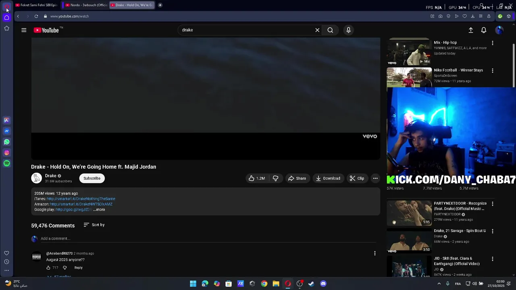Select the Drake - Hold On tab

click(x=132, y=5)
